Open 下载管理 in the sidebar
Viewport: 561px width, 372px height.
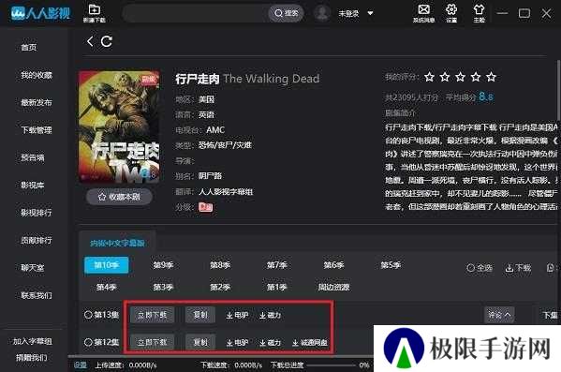click(37, 130)
